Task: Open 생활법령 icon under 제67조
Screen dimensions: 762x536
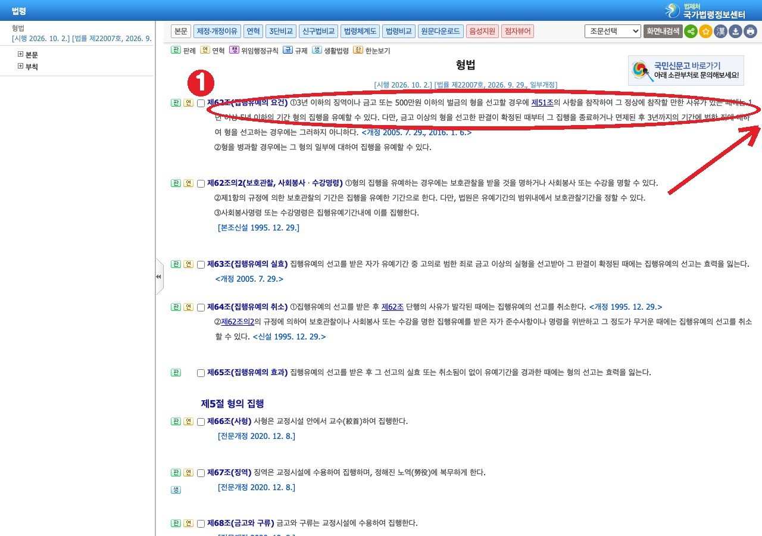Action: point(176,490)
